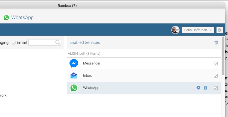Click the WhatsApp tab icon
The height and width of the screenshot is (117, 228).
[6, 17]
